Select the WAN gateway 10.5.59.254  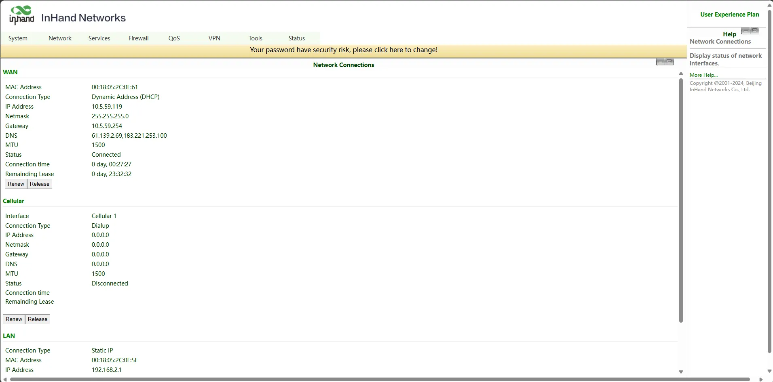(x=107, y=126)
